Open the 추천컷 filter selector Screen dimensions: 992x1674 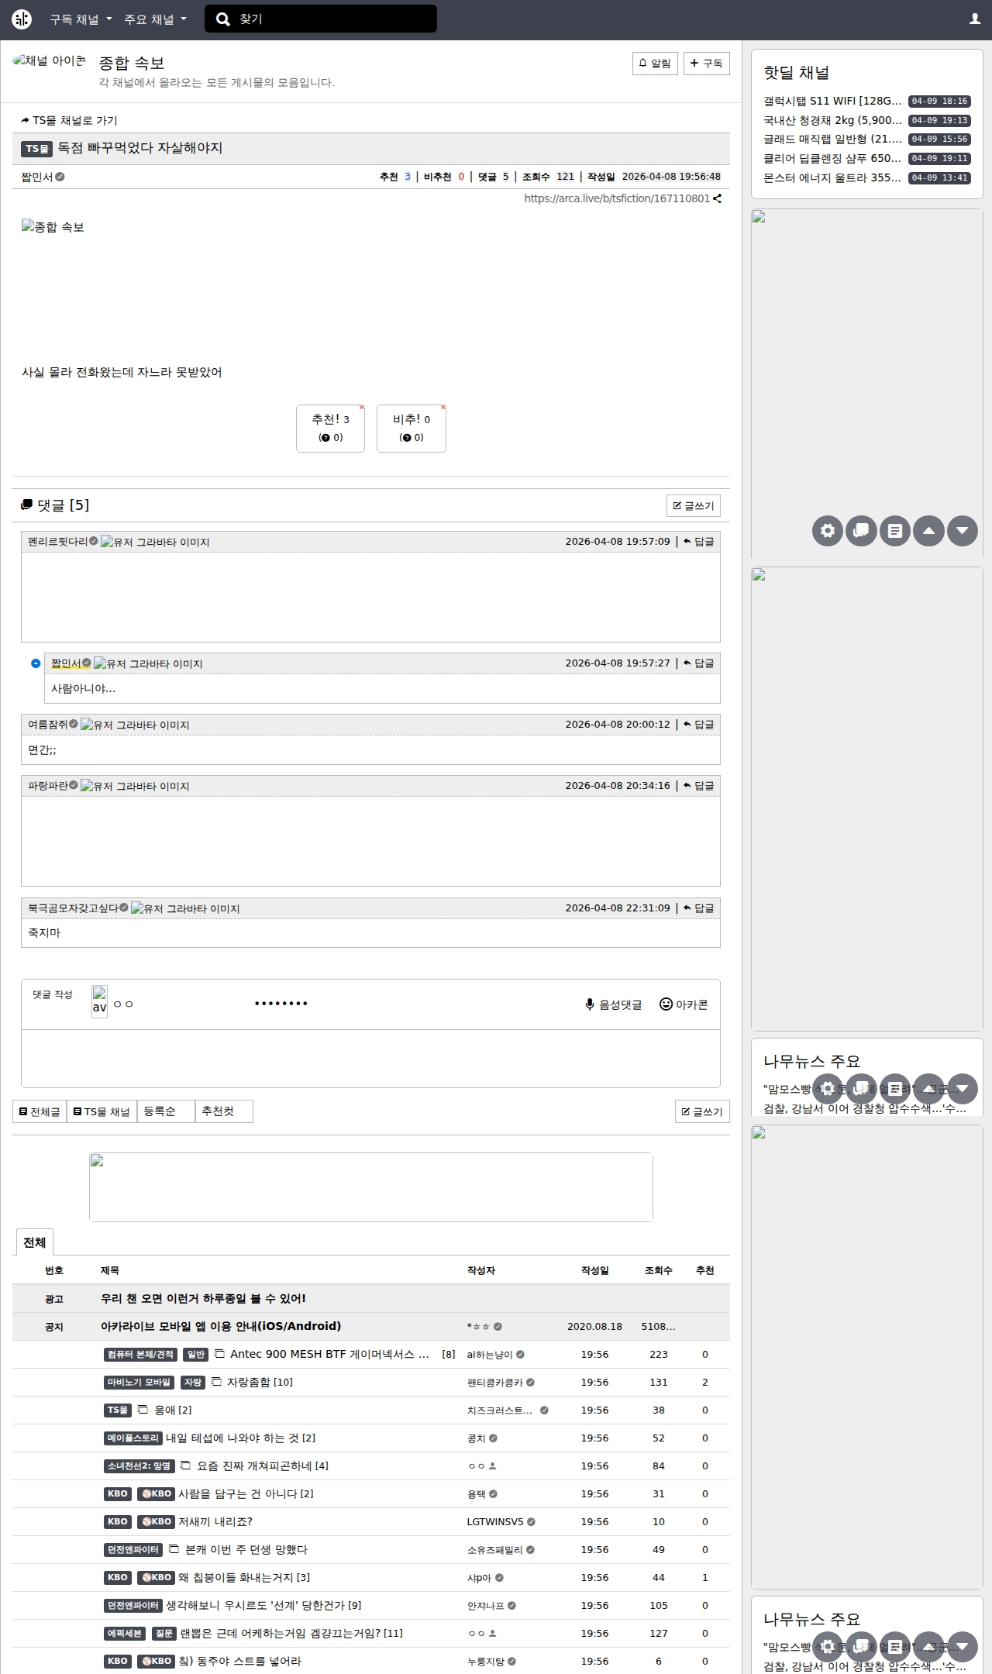coord(224,1111)
